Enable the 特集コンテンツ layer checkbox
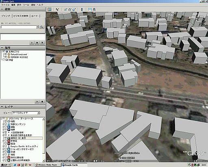 point(5,124)
